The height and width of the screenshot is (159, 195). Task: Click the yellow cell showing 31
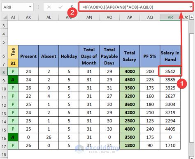click(13, 63)
